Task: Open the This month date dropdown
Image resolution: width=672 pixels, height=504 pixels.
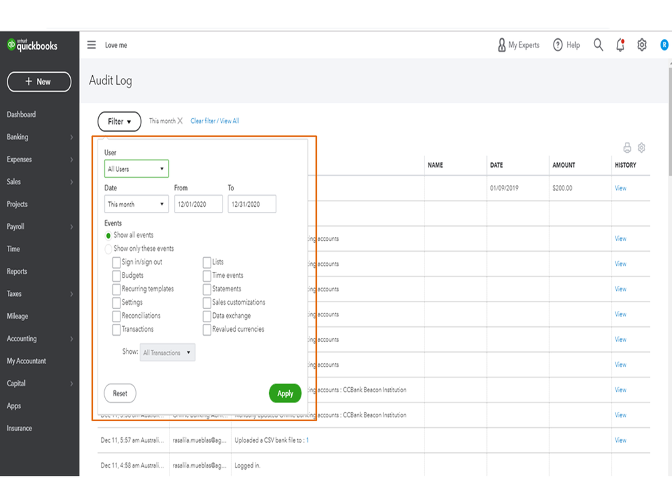Action: point(137,204)
